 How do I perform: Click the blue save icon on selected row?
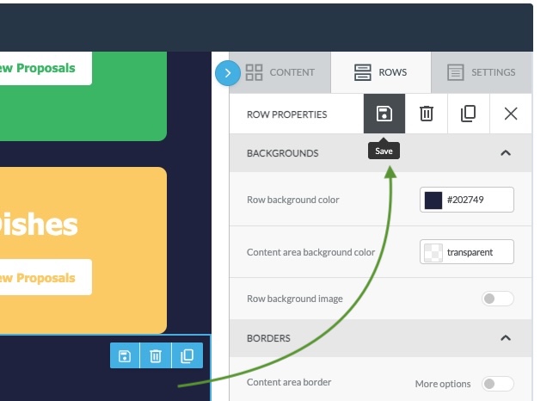tap(125, 355)
